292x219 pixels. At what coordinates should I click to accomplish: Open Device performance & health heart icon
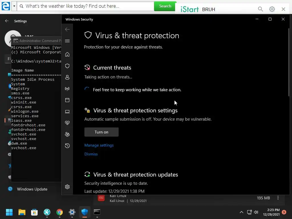point(67,123)
